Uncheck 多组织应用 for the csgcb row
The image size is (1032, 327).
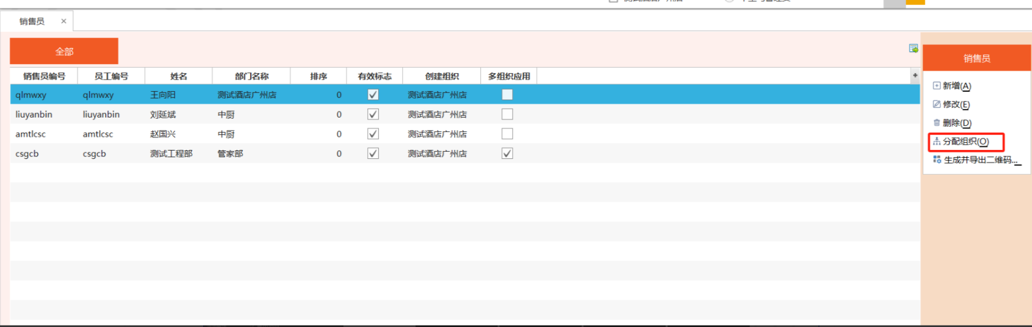[507, 154]
